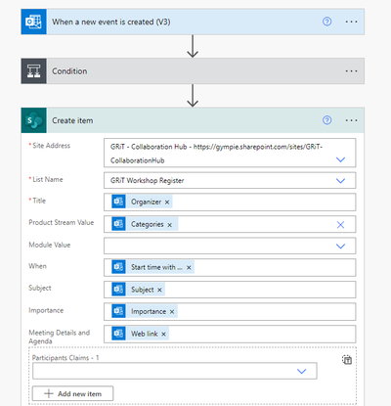Open help for the event trigger
This screenshot has height=406, width=391.
point(326,22)
